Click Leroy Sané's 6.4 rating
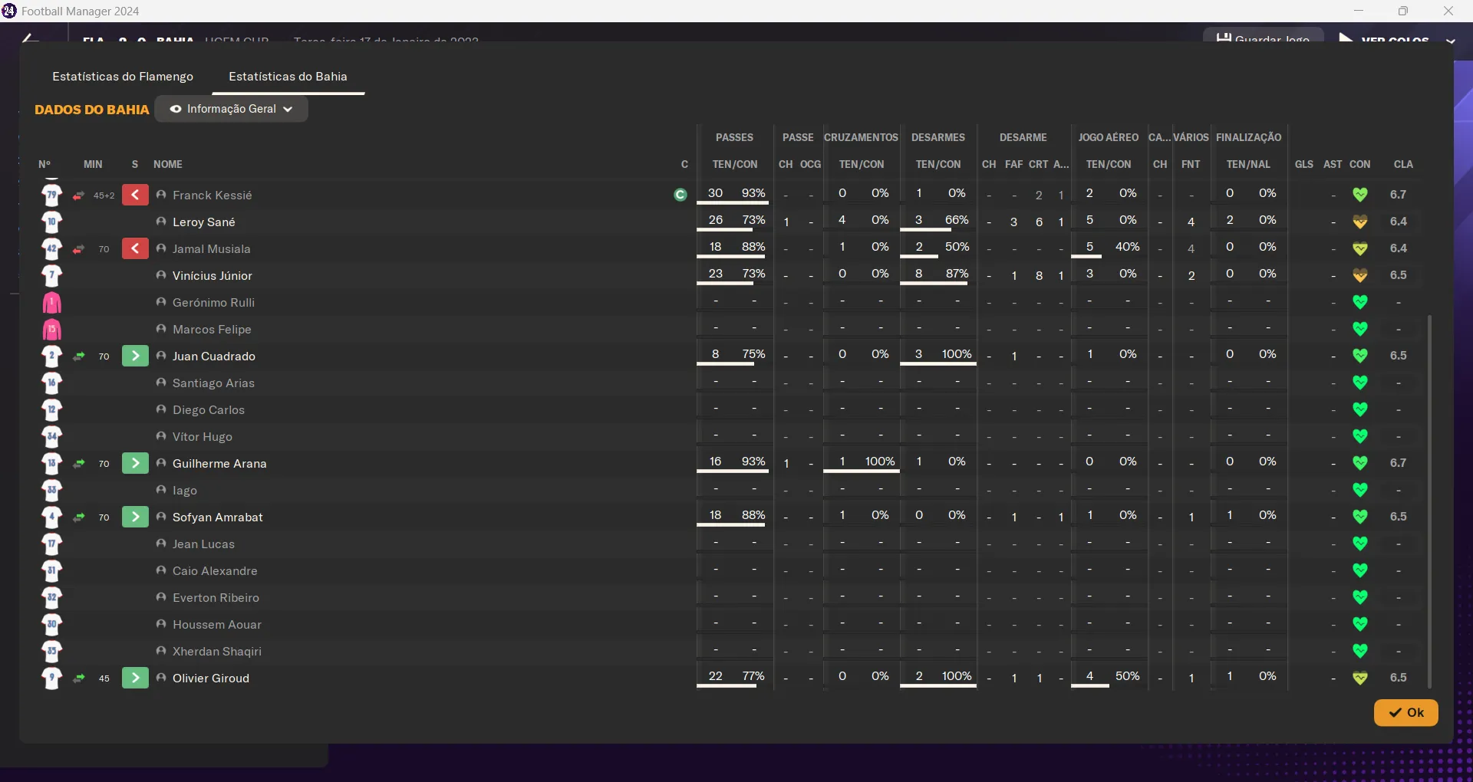1473x782 pixels. point(1399,222)
